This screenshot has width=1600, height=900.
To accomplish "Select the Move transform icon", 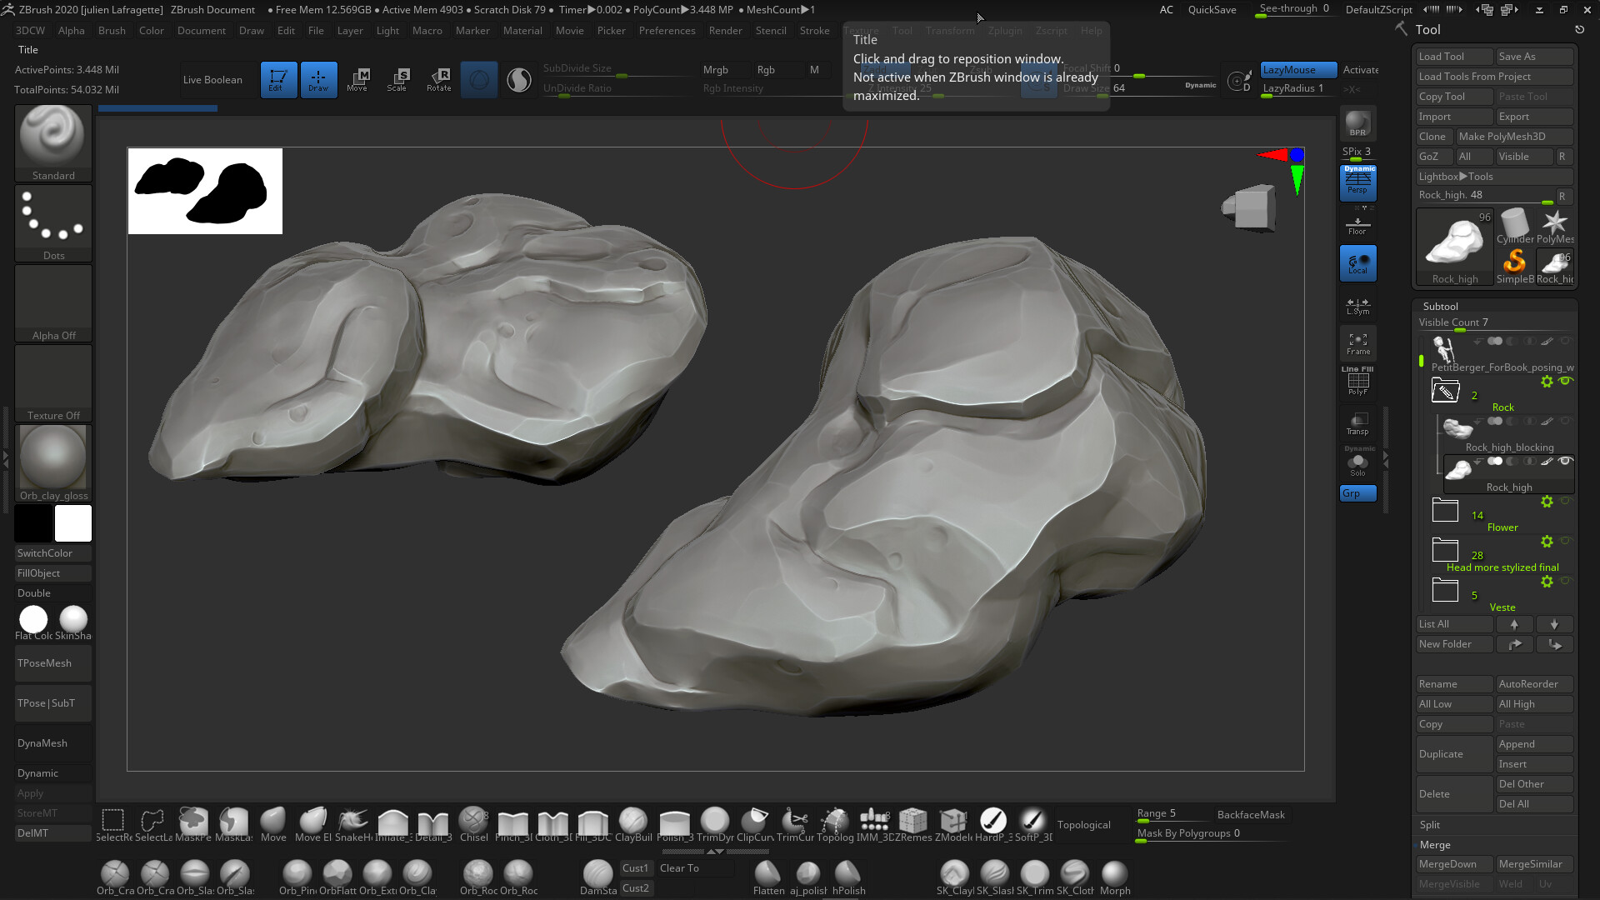I will pyautogui.click(x=357, y=80).
